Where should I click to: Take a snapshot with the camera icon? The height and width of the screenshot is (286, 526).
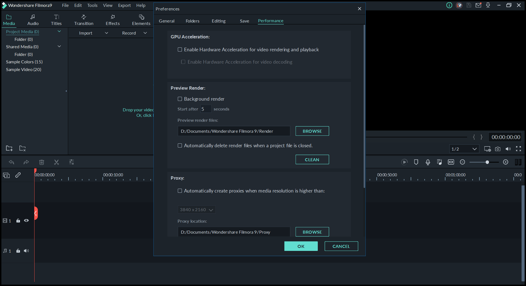pos(498,149)
